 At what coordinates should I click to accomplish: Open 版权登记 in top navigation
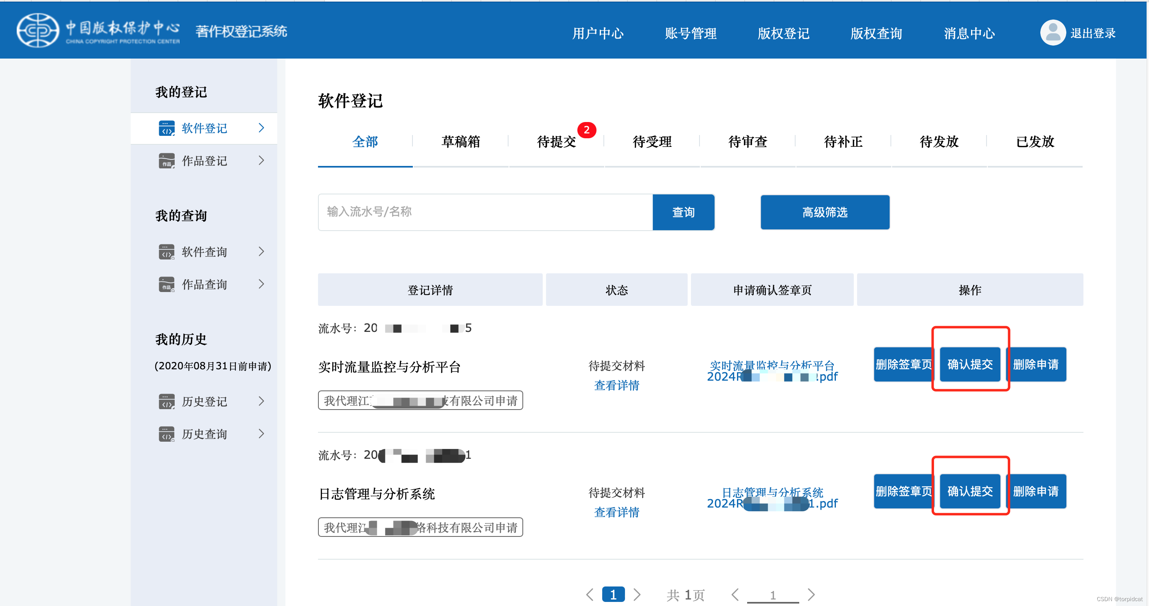[x=783, y=33]
